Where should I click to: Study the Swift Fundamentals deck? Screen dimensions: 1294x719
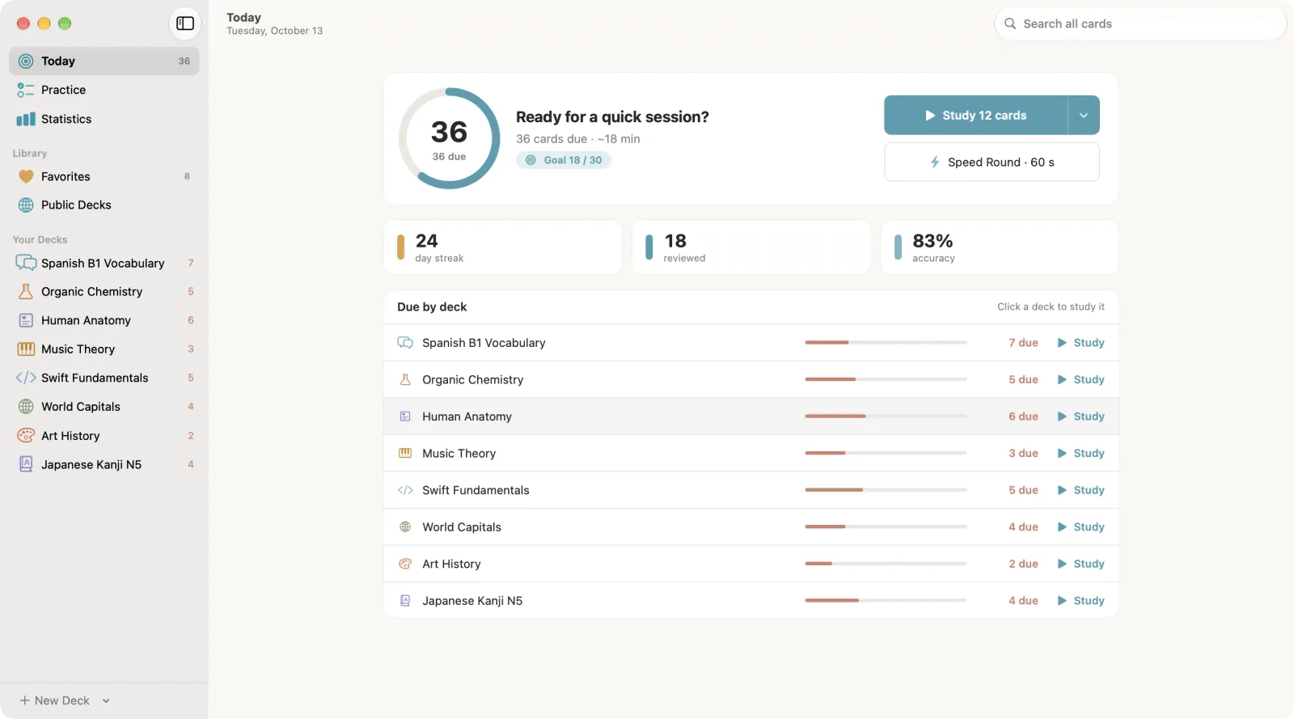[1080, 490]
